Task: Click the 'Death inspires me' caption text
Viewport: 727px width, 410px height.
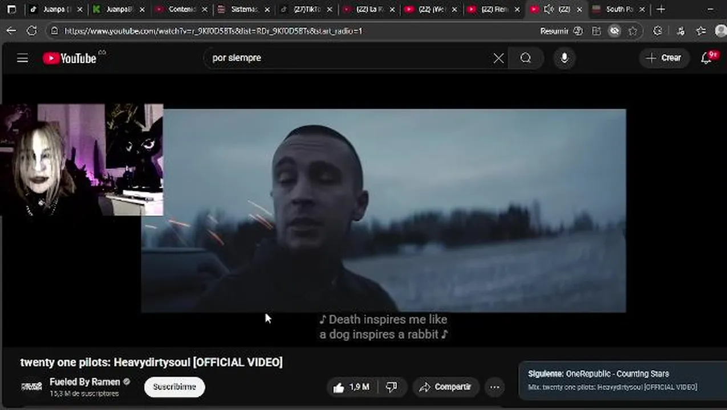Action: 383,327
